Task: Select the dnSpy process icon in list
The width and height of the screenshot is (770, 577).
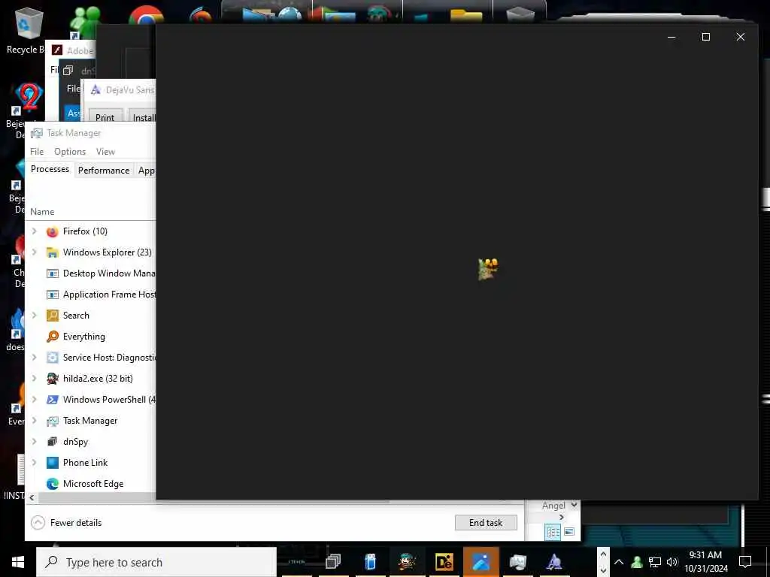Action: pos(52,442)
